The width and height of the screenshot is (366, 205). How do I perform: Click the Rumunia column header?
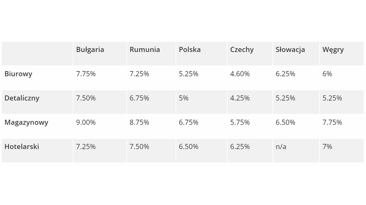tap(145, 50)
